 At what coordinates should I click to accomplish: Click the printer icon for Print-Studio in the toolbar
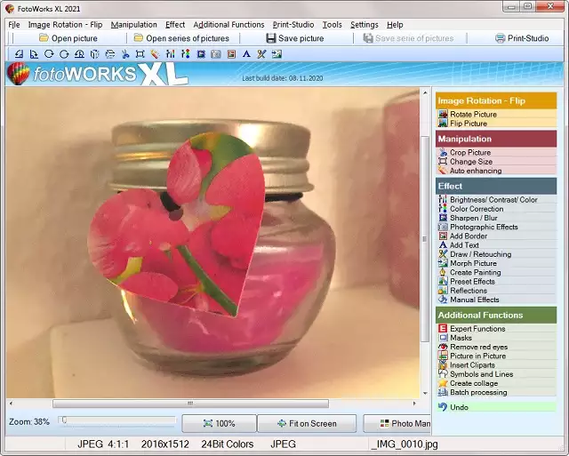point(500,38)
